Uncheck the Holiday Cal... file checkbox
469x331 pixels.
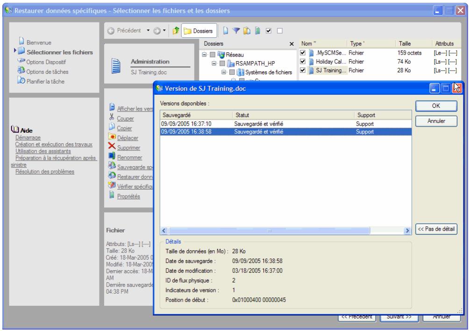tap(303, 62)
